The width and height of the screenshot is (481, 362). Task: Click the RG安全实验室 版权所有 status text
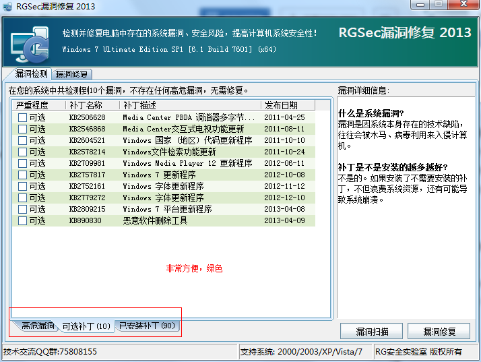coord(418,352)
